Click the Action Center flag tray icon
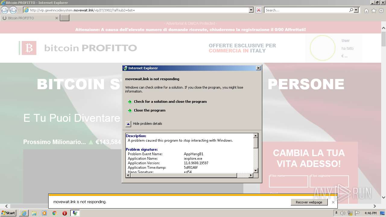 (357, 213)
